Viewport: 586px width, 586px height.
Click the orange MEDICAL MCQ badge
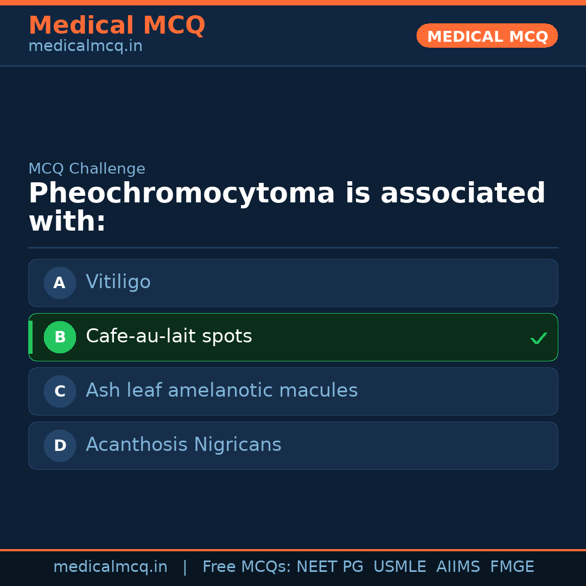[487, 36]
